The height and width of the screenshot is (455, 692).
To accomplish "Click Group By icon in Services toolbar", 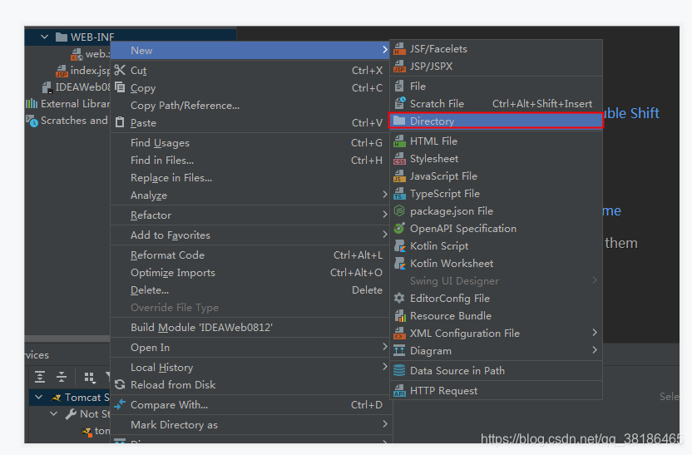I will (x=90, y=378).
